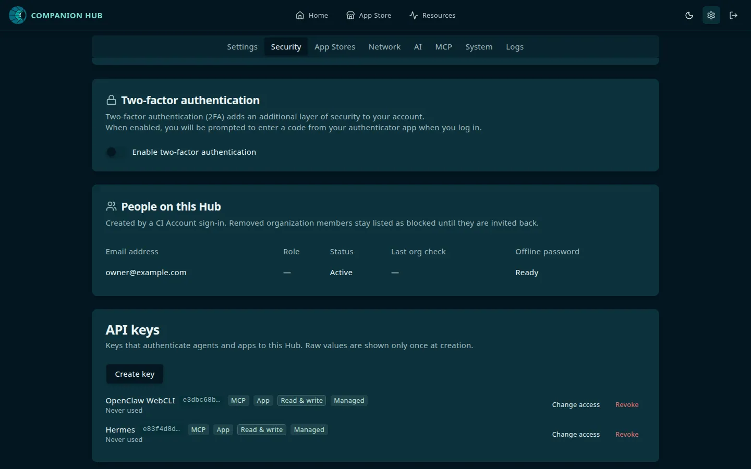This screenshot has height=469, width=751.
Task: Click the MCP badge on OpenClaw WebCLI
Action: pyautogui.click(x=238, y=401)
